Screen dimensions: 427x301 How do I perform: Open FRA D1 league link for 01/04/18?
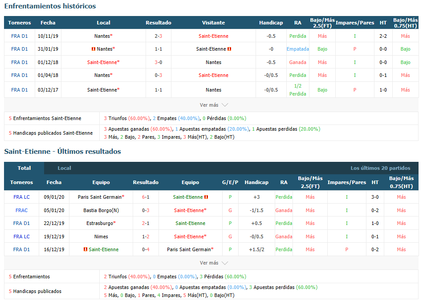(19, 75)
